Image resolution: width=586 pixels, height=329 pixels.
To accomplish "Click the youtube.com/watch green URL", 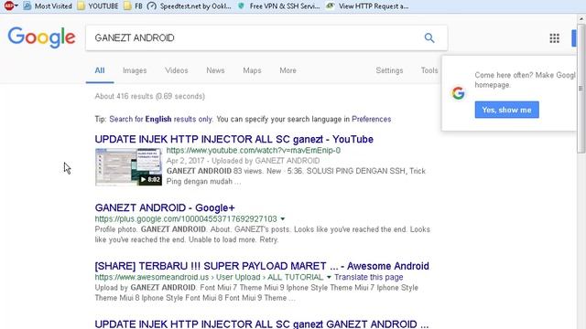I will pyautogui.click(x=254, y=150).
